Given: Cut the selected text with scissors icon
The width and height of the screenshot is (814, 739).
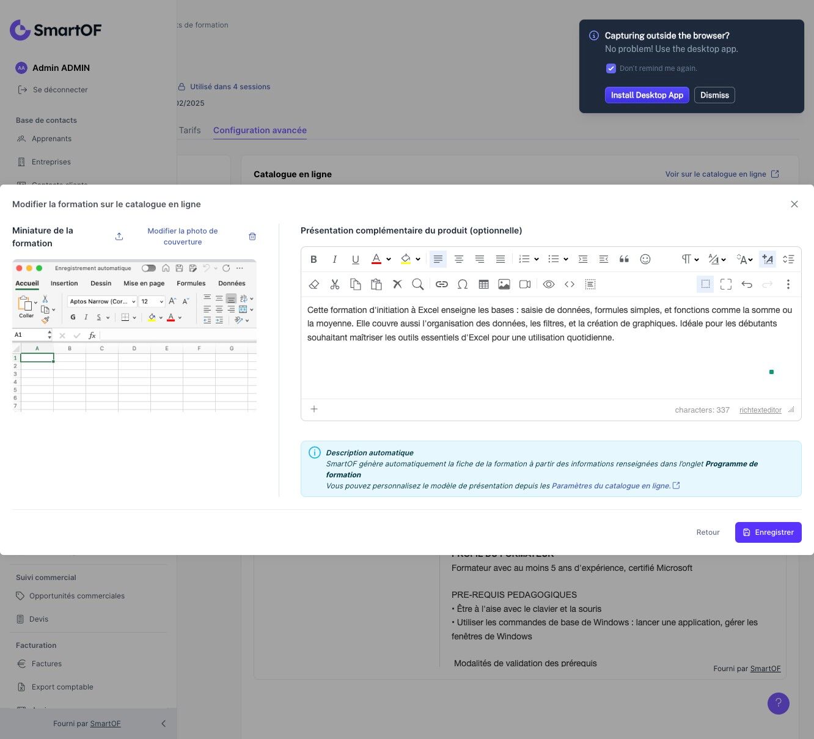Looking at the screenshot, I should [x=335, y=284].
